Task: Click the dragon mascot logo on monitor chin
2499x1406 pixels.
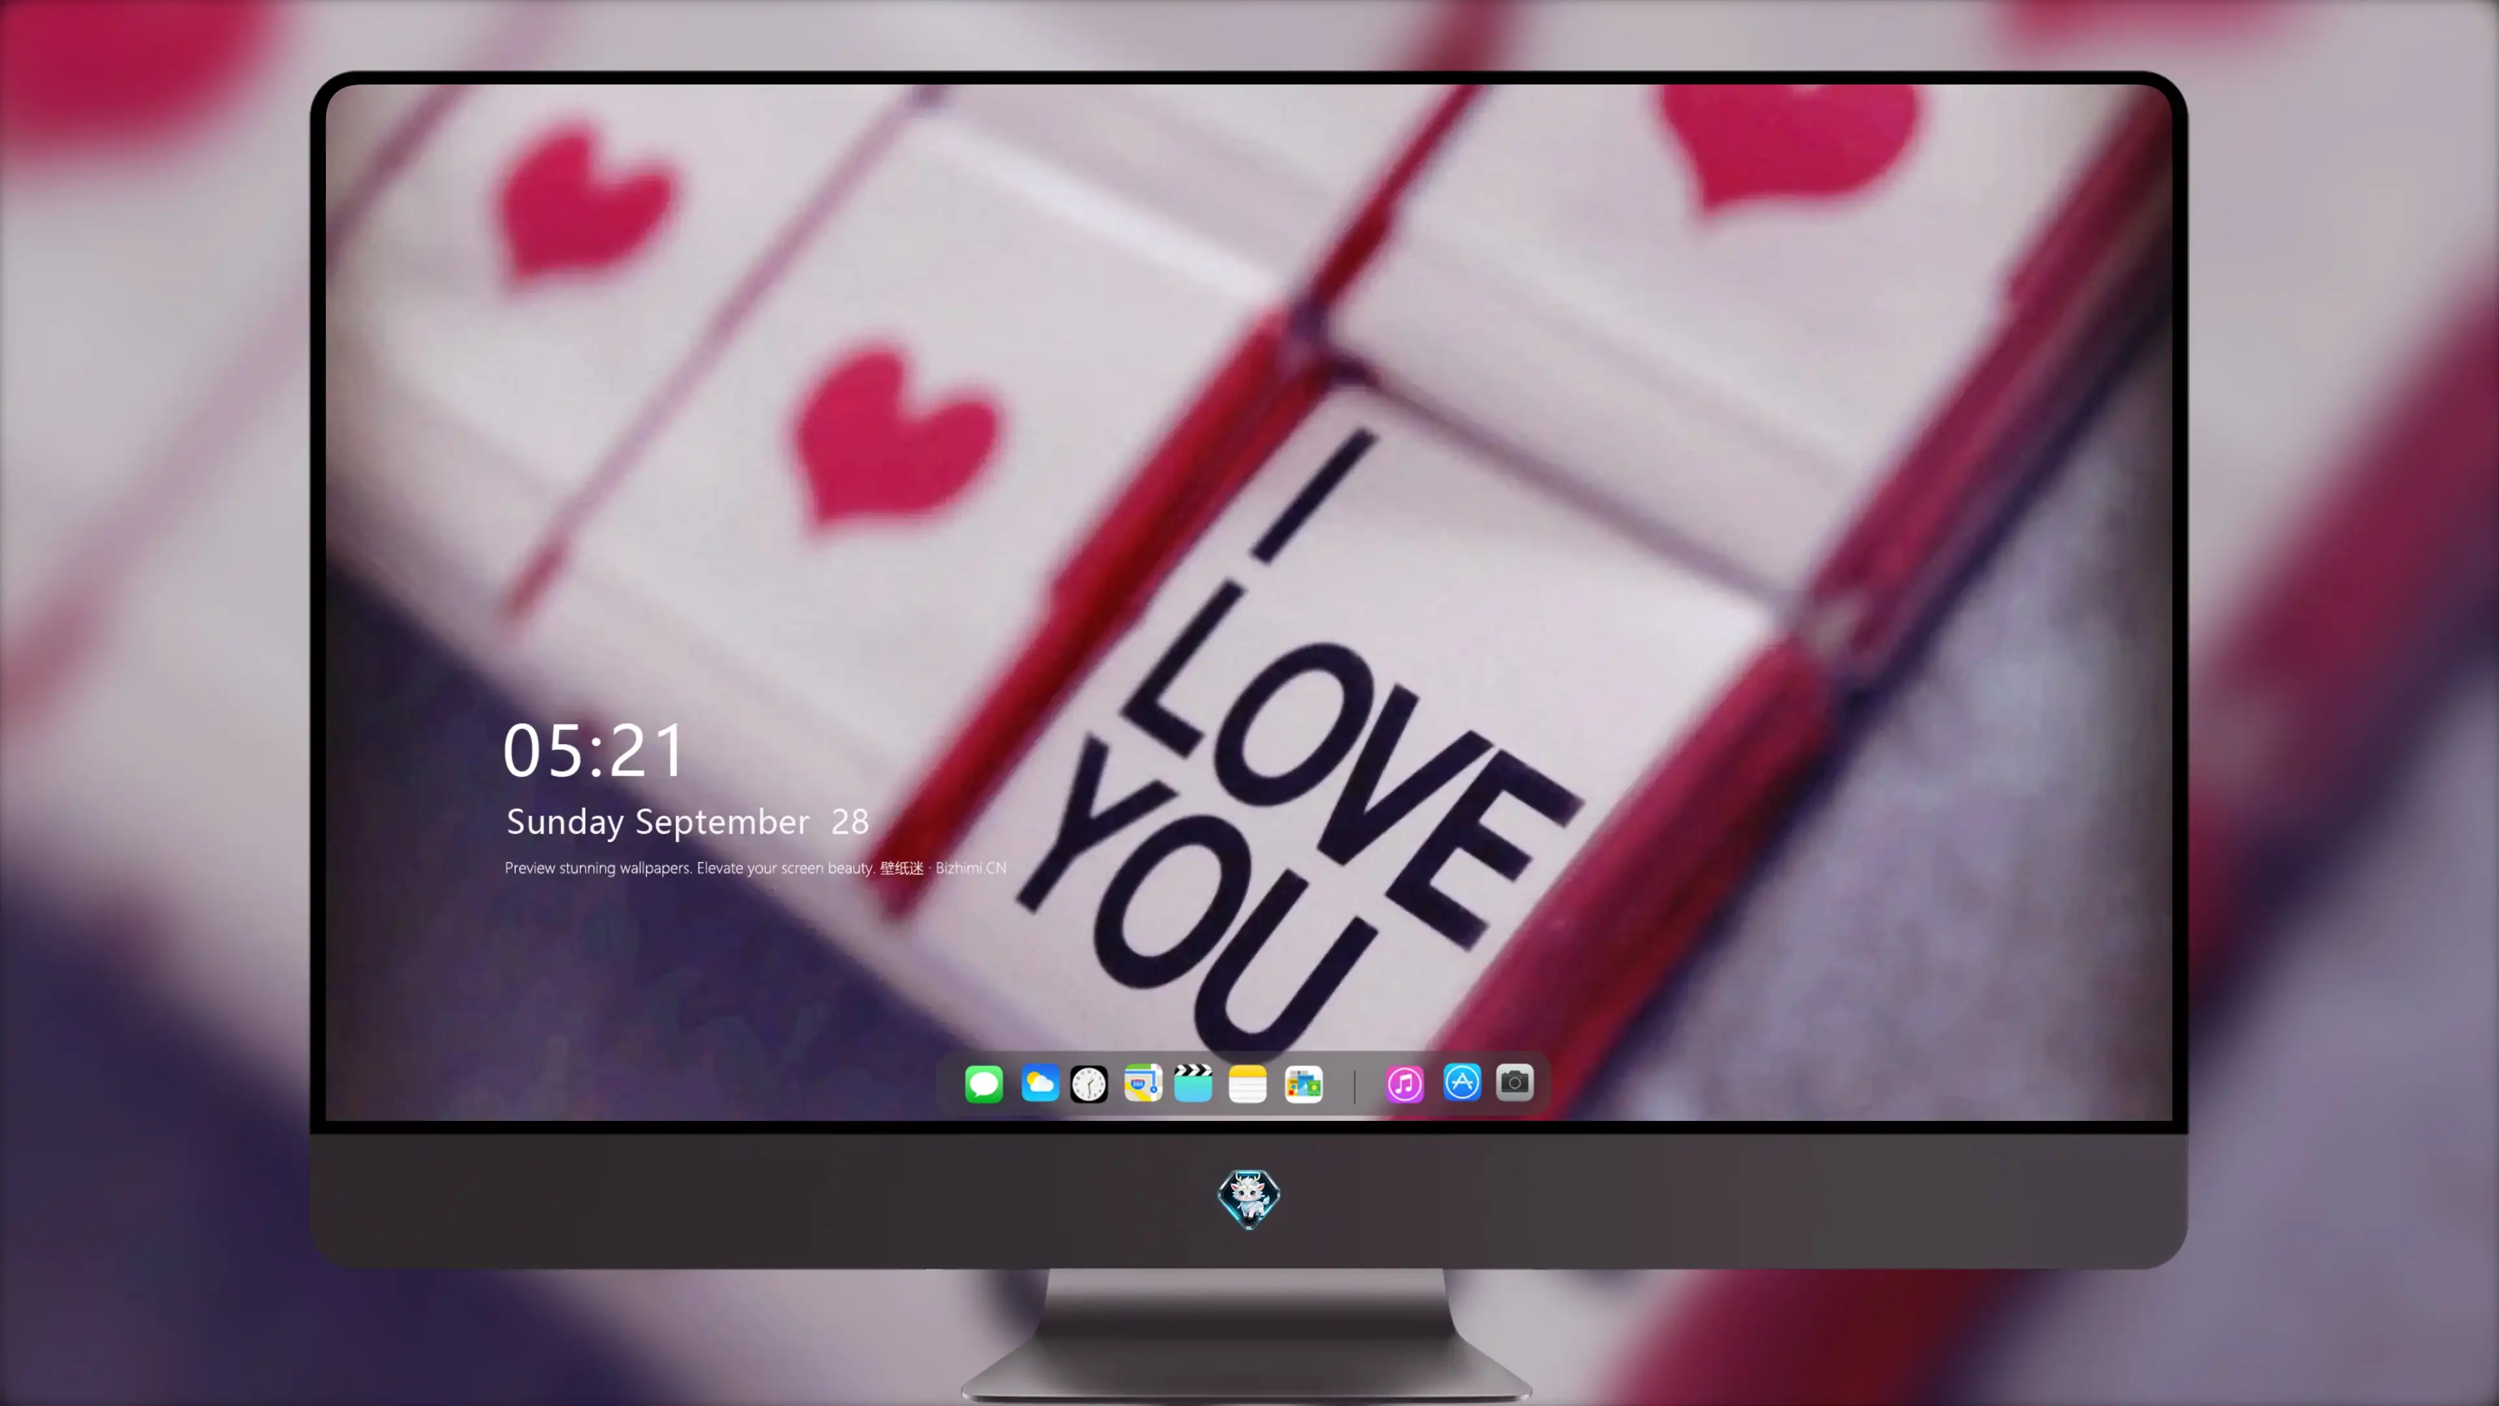Action: coord(1249,1199)
